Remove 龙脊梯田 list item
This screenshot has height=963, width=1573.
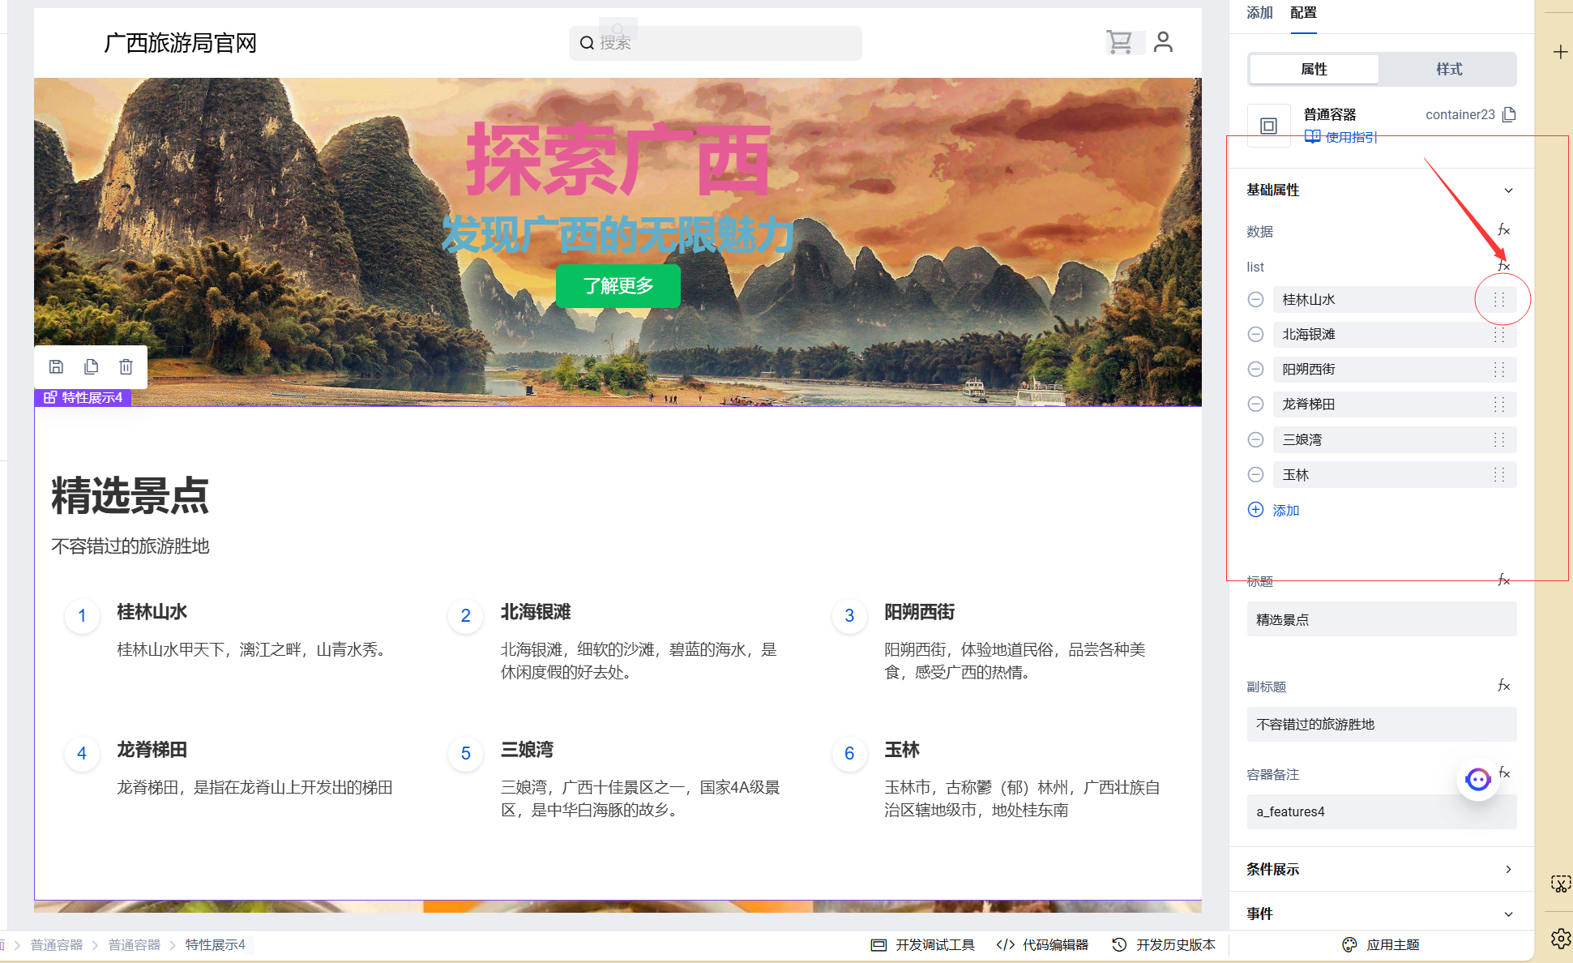pyautogui.click(x=1255, y=404)
